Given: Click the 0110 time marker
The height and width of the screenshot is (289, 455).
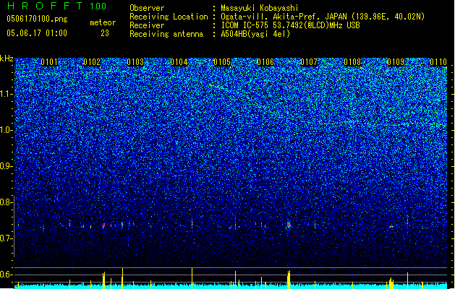Looking at the screenshot, I should (x=438, y=62).
